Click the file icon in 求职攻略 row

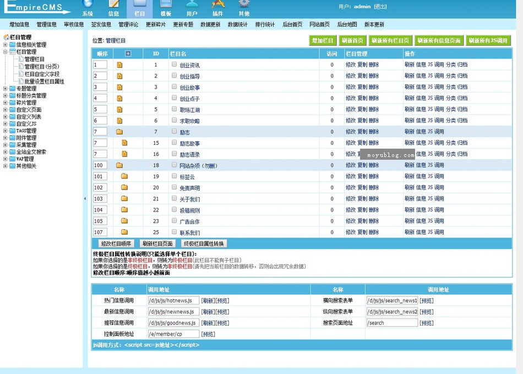point(120,121)
